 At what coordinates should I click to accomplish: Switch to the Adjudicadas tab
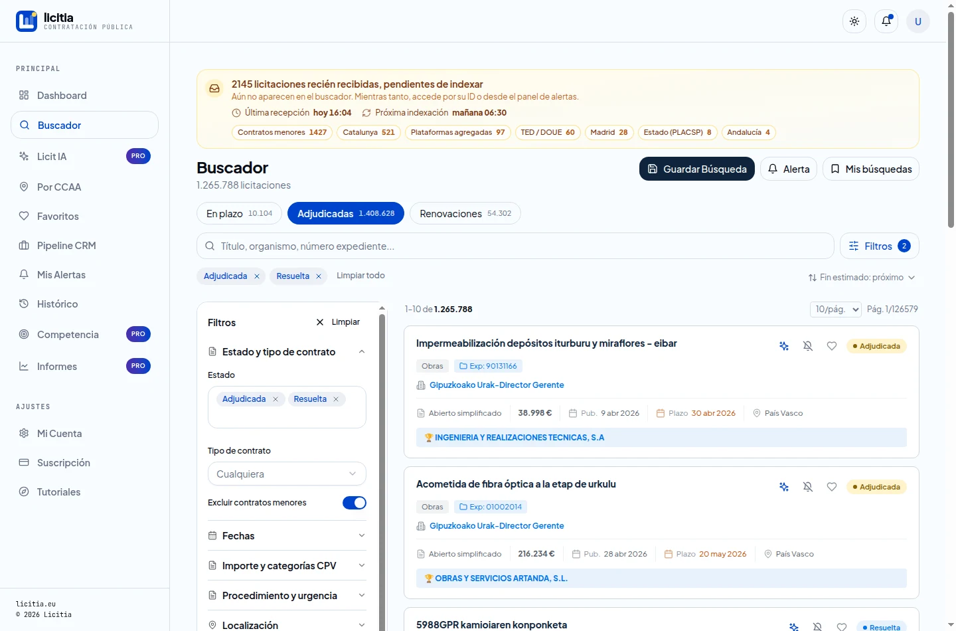tap(346, 214)
